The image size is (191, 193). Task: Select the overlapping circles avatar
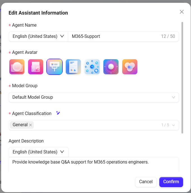coord(130,67)
